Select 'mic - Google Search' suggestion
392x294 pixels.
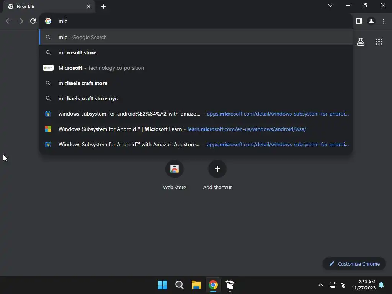[x=196, y=37]
